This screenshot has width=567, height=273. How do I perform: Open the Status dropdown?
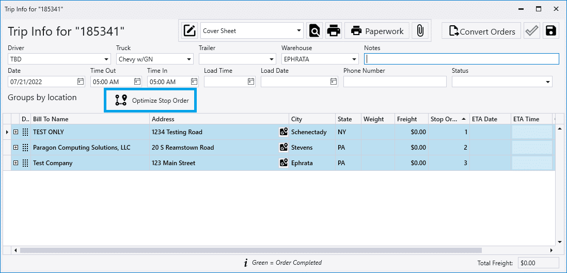click(547, 82)
